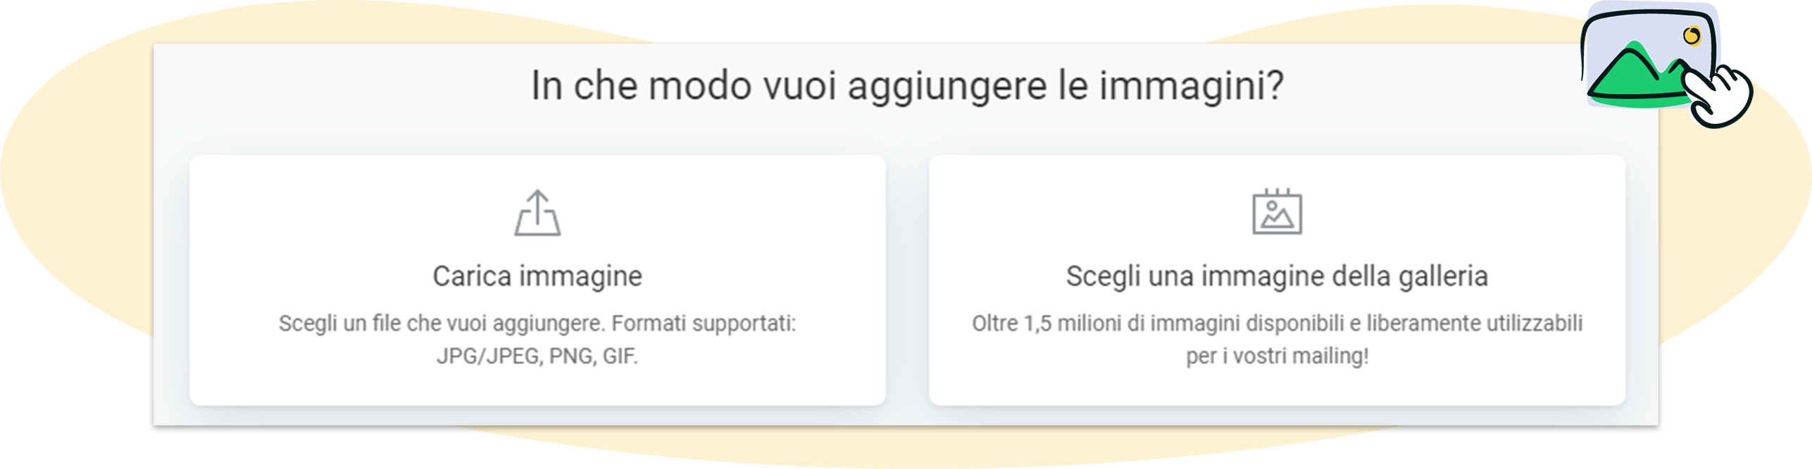Click the gray gap between the two cards

[x=907, y=280]
